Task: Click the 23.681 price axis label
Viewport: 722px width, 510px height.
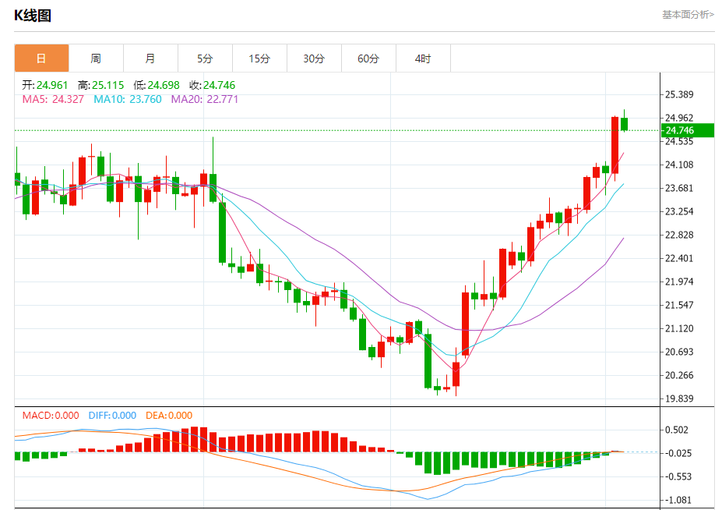Action: click(679, 188)
